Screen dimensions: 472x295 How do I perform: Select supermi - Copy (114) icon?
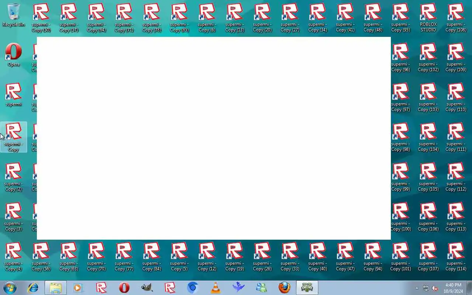click(456, 257)
